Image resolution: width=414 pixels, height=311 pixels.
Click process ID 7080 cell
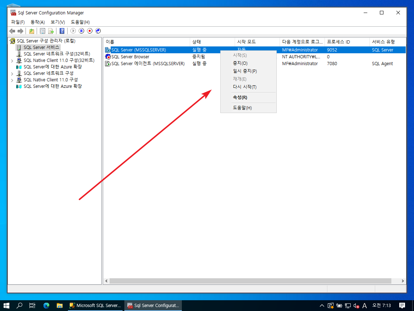coord(332,63)
